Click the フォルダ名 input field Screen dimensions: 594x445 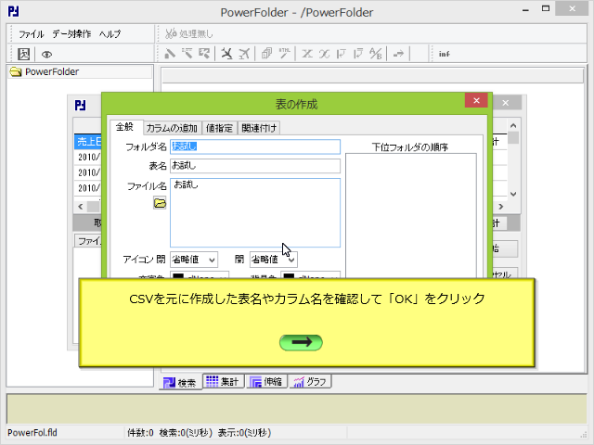point(255,146)
